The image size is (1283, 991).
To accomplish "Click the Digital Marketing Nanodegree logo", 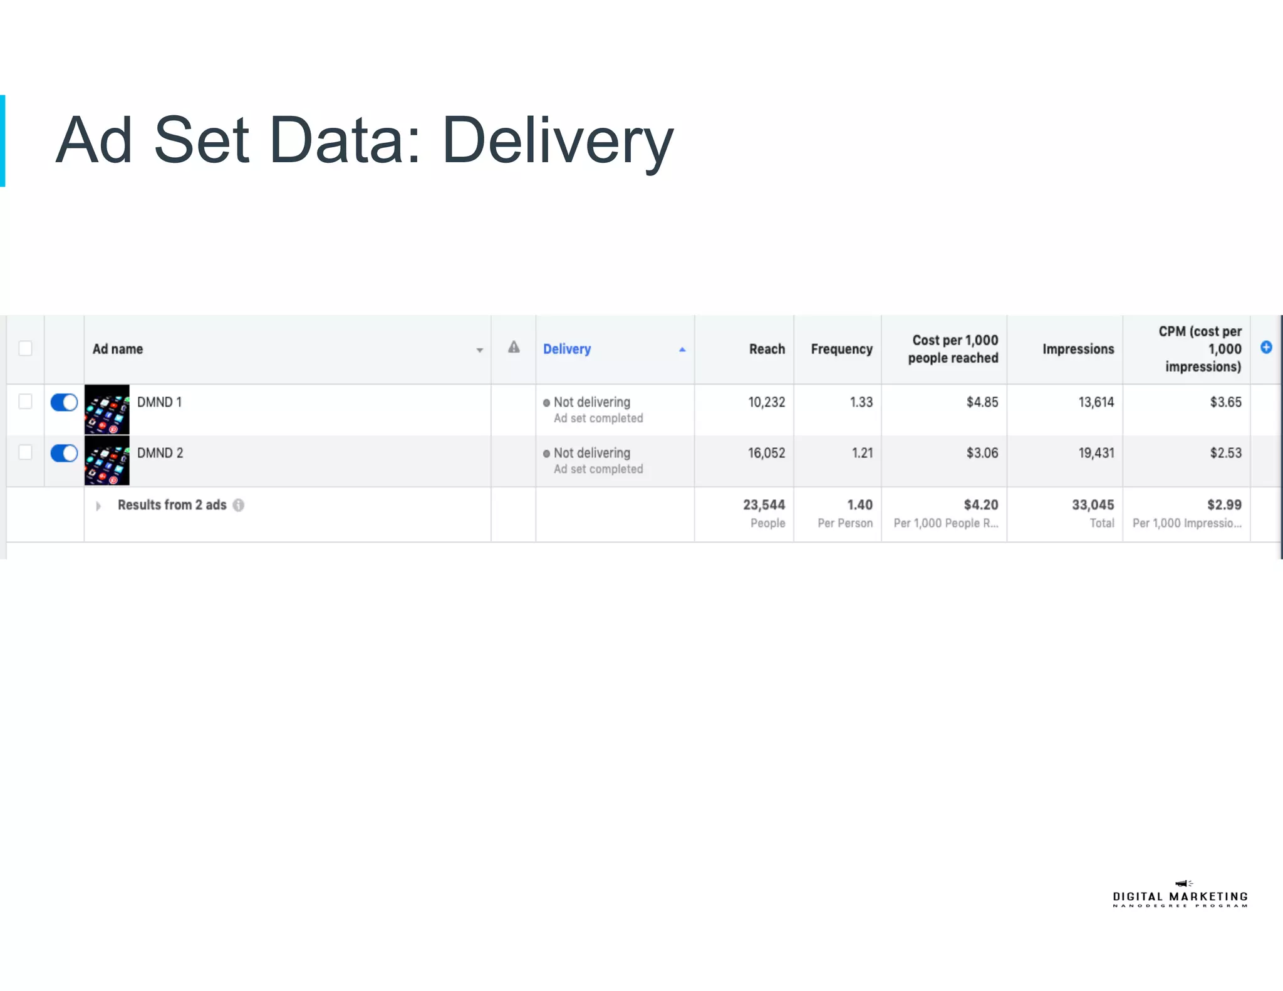I will [x=1180, y=895].
